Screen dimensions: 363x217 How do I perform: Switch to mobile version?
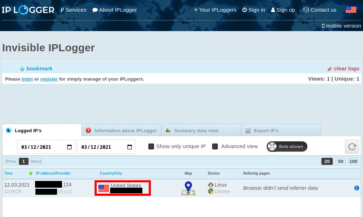coord(341,25)
